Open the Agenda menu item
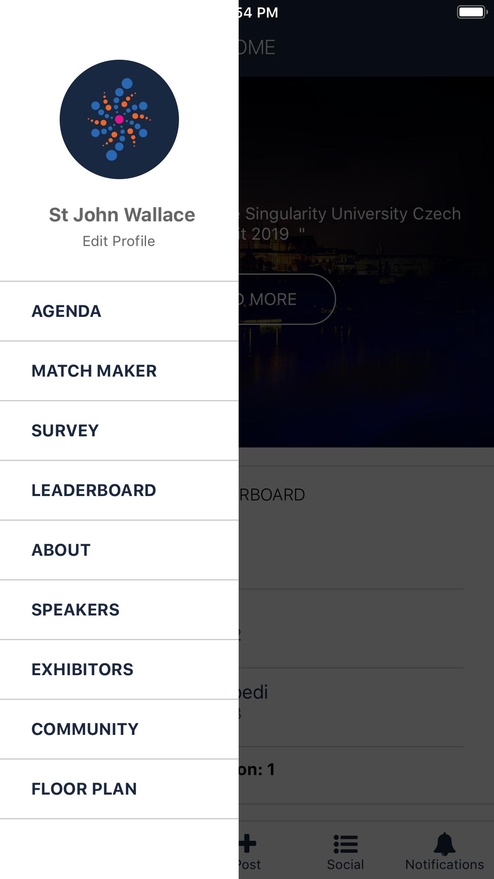The width and height of the screenshot is (494, 879). tap(66, 311)
